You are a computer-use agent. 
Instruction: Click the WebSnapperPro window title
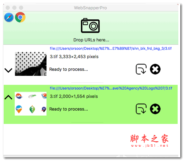tap(90, 8)
